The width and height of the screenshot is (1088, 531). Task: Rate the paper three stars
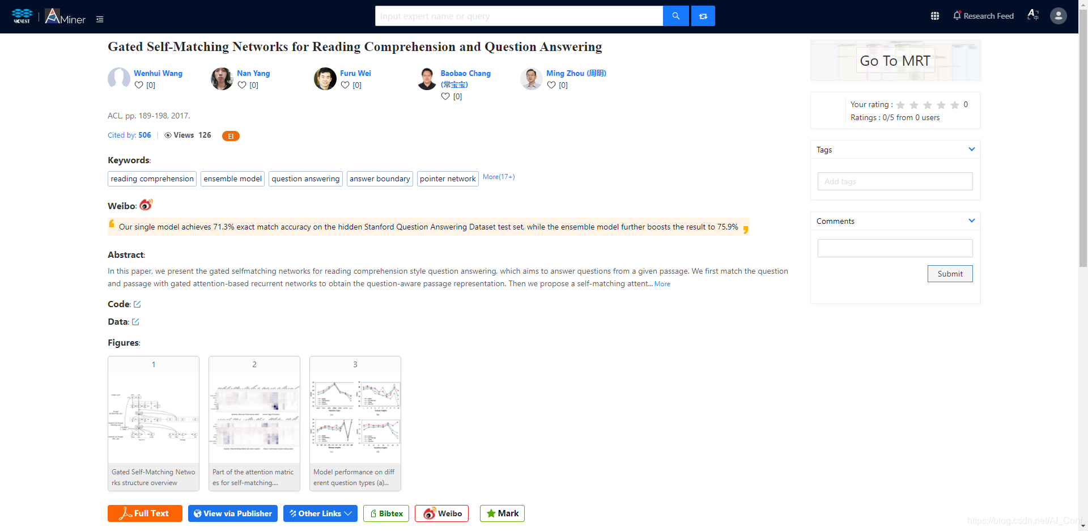[928, 105]
